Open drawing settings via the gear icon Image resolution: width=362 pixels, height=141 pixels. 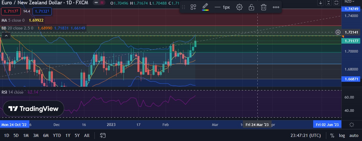point(239,7)
